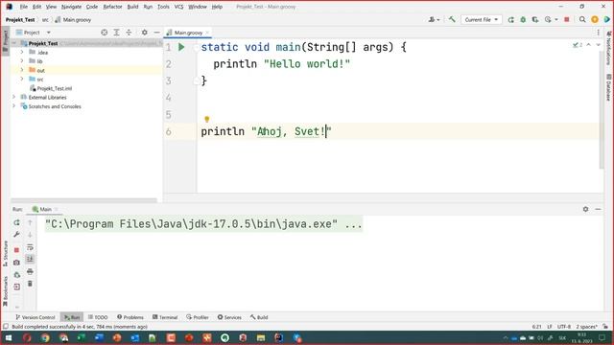The width and height of the screenshot is (614, 345).
Task: Hide the Run tool window minus icon
Action: [598, 209]
